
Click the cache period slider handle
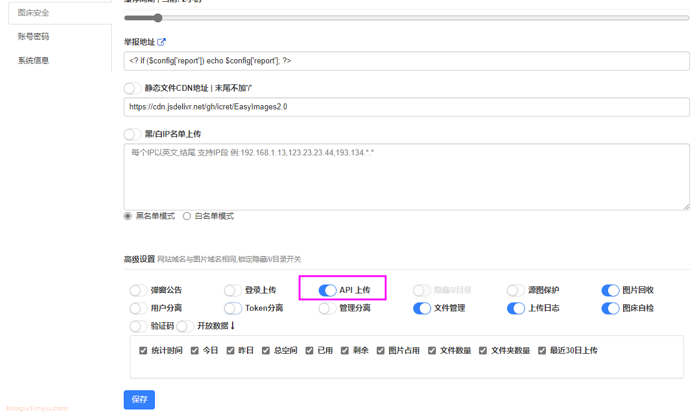click(158, 18)
